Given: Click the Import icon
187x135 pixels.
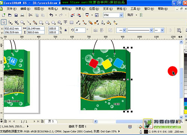Looking at the screenshot, I should (73, 15).
